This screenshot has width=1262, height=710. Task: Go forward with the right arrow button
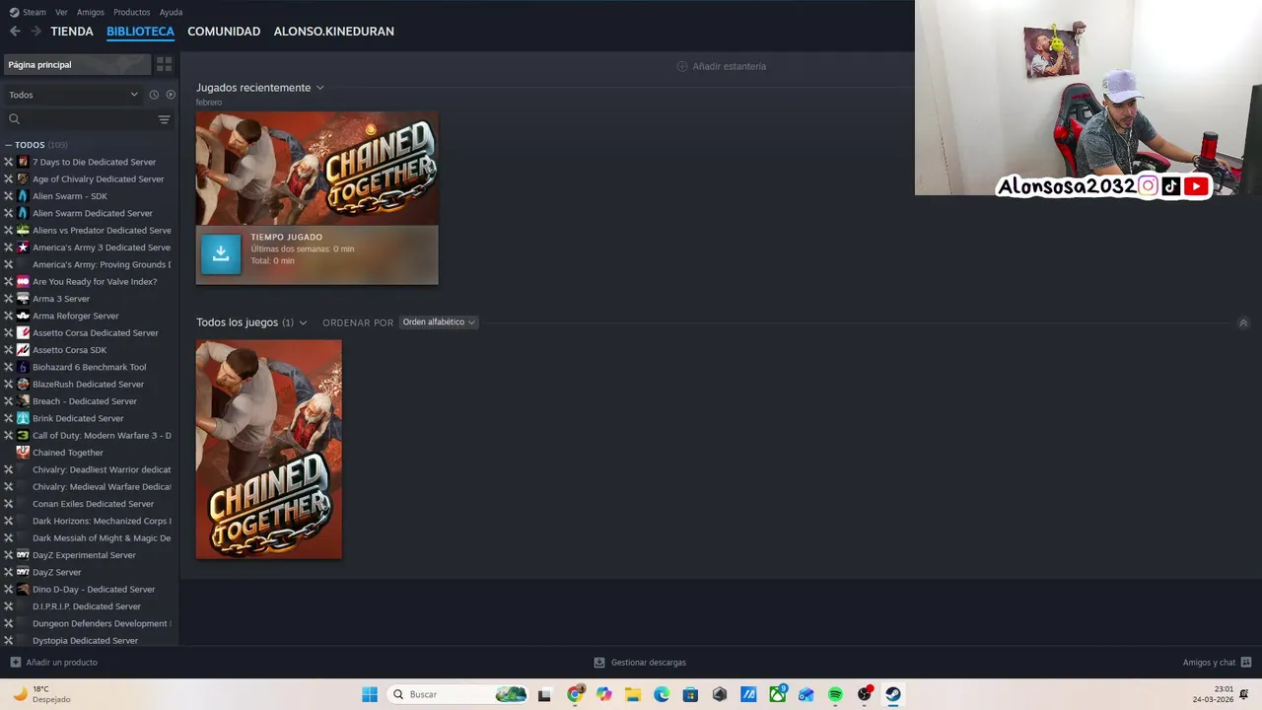pyautogui.click(x=36, y=32)
